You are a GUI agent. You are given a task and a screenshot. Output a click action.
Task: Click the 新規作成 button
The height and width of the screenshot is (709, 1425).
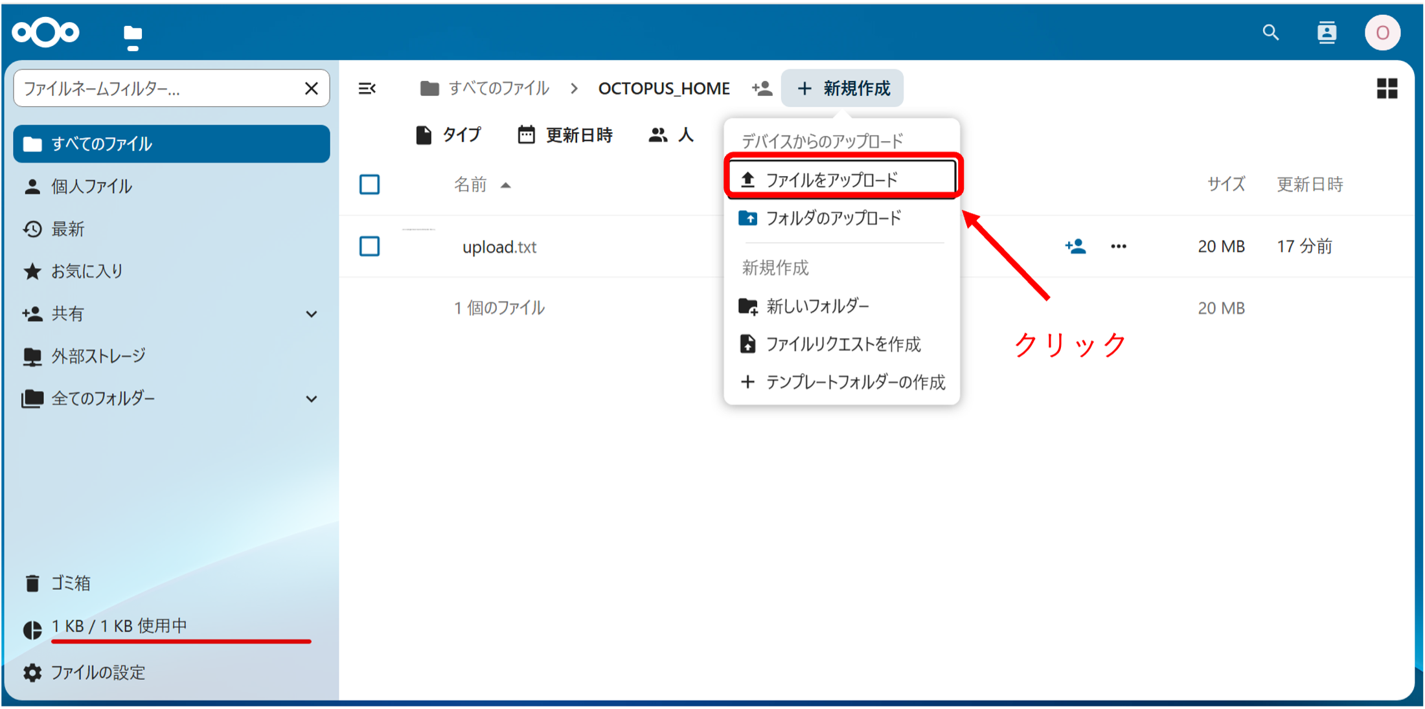[843, 88]
